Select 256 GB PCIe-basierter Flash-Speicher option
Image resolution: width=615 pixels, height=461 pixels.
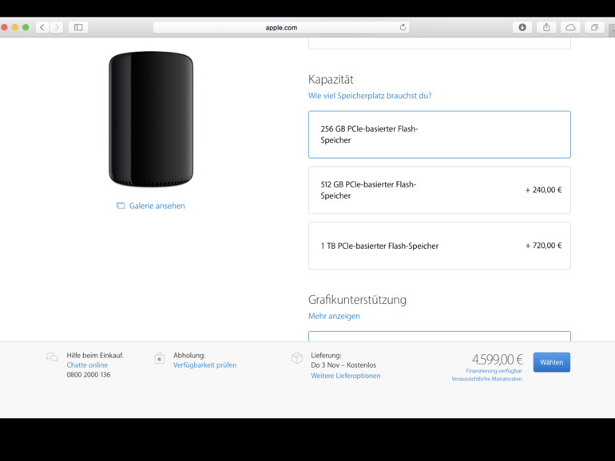point(439,134)
